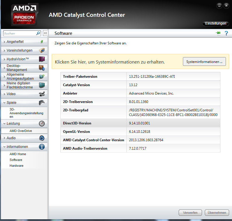Select 2D-Treiberversion value 8.01.01.1360
Viewport: 232px width, 221px height.
coord(139,102)
